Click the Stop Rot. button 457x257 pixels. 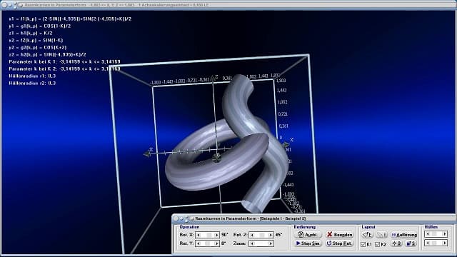point(340,243)
